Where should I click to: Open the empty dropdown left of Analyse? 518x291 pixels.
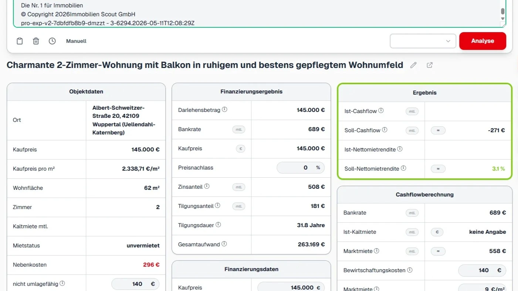coord(423,41)
